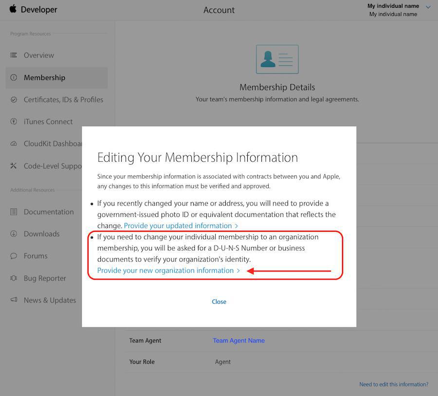Click the Forums speech bubble icon

tap(14, 256)
